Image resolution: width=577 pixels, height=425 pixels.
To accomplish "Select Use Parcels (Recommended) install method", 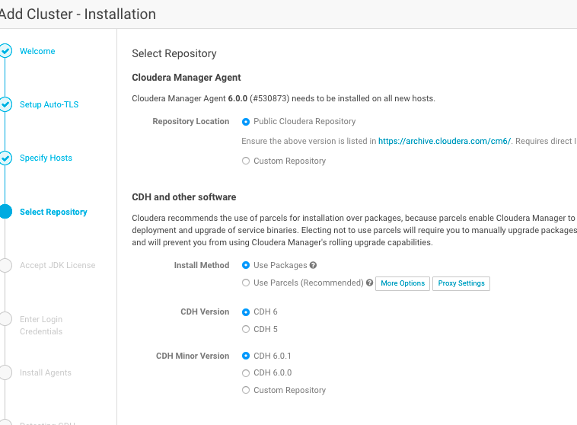I will tap(246, 283).
